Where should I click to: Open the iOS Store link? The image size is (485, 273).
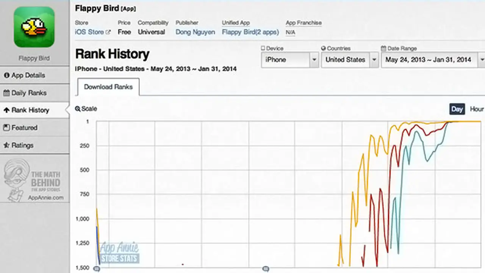pyautogui.click(x=89, y=32)
